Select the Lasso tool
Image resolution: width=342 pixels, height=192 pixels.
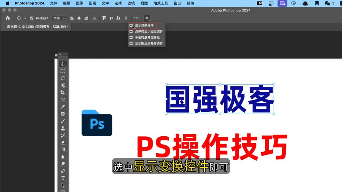pos(63,78)
